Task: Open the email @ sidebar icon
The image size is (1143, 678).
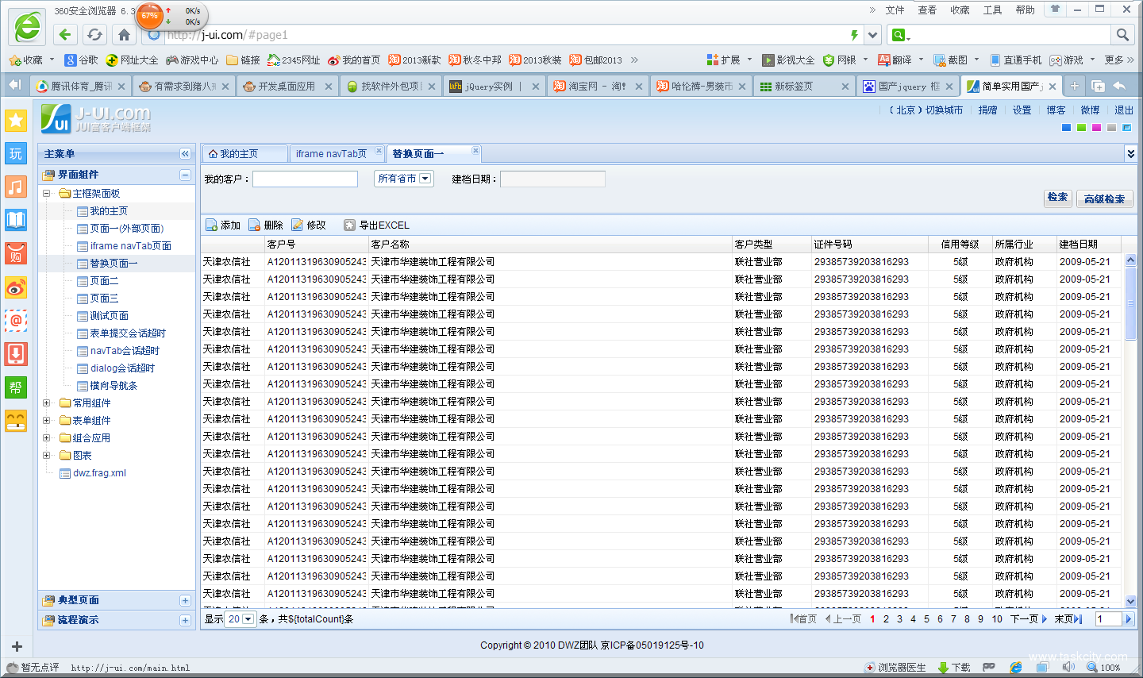Action: pyautogui.click(x=16, y=321)
